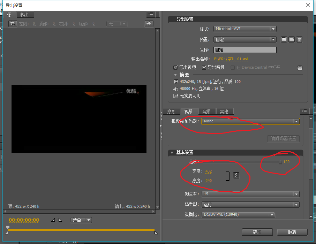Open the 适合 zoom level dropdown

[x=81, y=220]
